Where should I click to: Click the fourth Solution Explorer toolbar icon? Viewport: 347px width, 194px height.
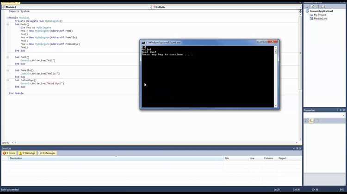tap(323, 6)
